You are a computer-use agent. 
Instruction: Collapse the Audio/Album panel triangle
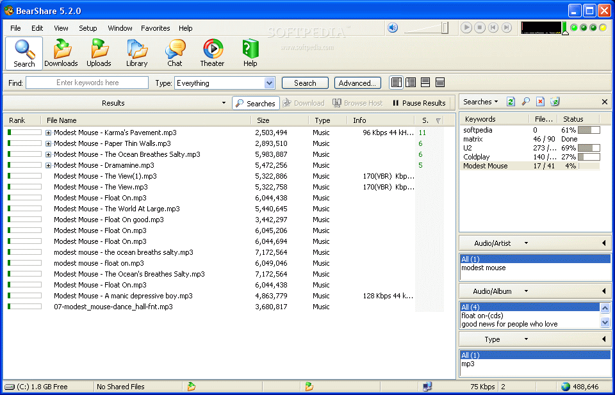coord(604,291)
